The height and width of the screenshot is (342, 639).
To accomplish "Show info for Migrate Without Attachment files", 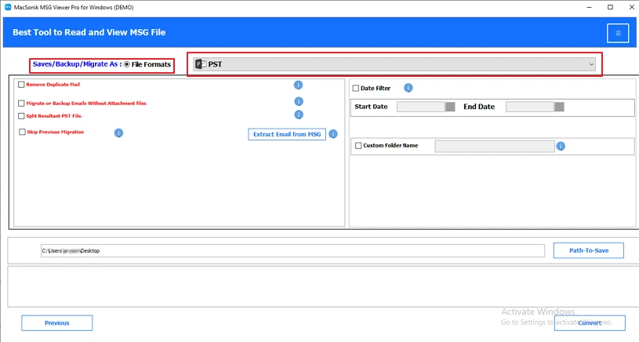I will (x=299, y=101).
